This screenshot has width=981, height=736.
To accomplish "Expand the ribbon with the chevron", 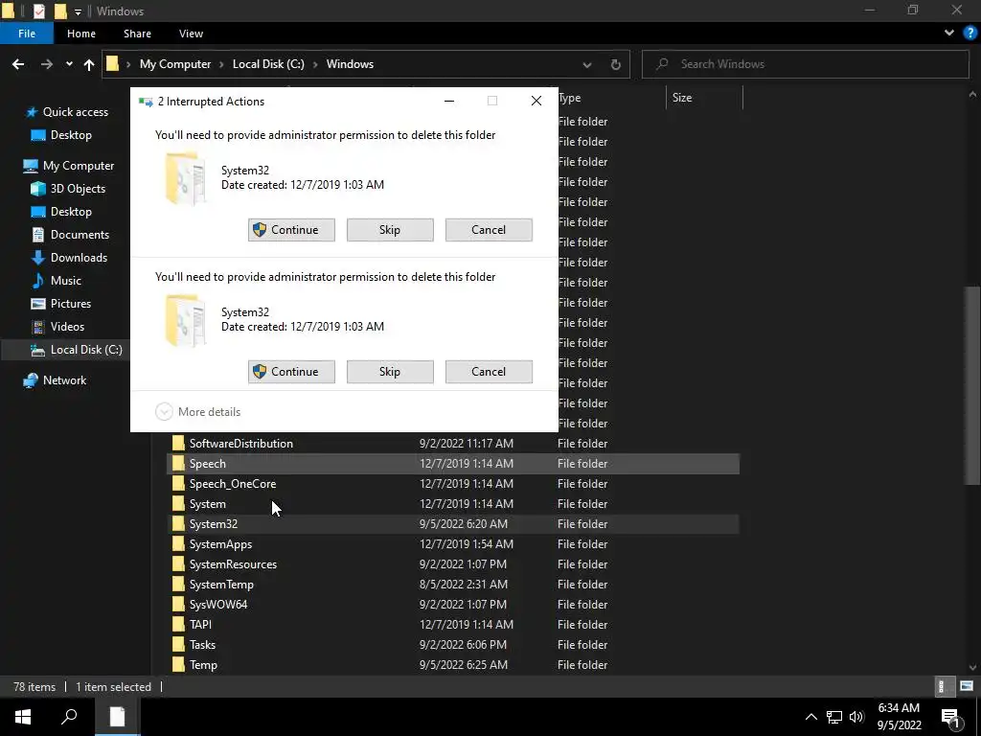I will click(x=949, y=33).
